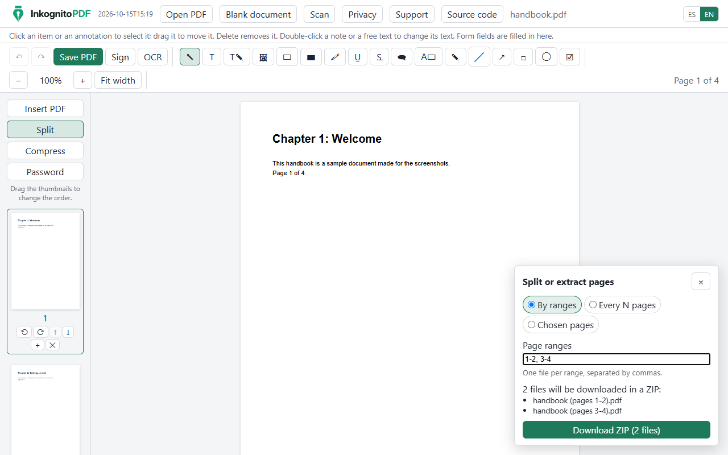Close the Split or extract pages panel
The width and height of the screenshot is (728, 455).
(701, 282)
